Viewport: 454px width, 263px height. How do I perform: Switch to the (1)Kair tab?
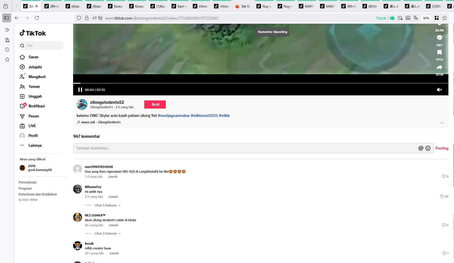coord(158,6)
